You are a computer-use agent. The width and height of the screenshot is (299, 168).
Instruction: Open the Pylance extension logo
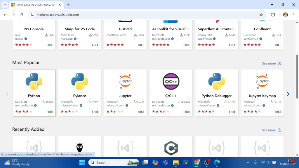point(79,81)
